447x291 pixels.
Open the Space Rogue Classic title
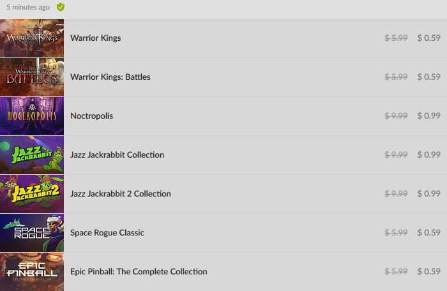click(107, 232)
